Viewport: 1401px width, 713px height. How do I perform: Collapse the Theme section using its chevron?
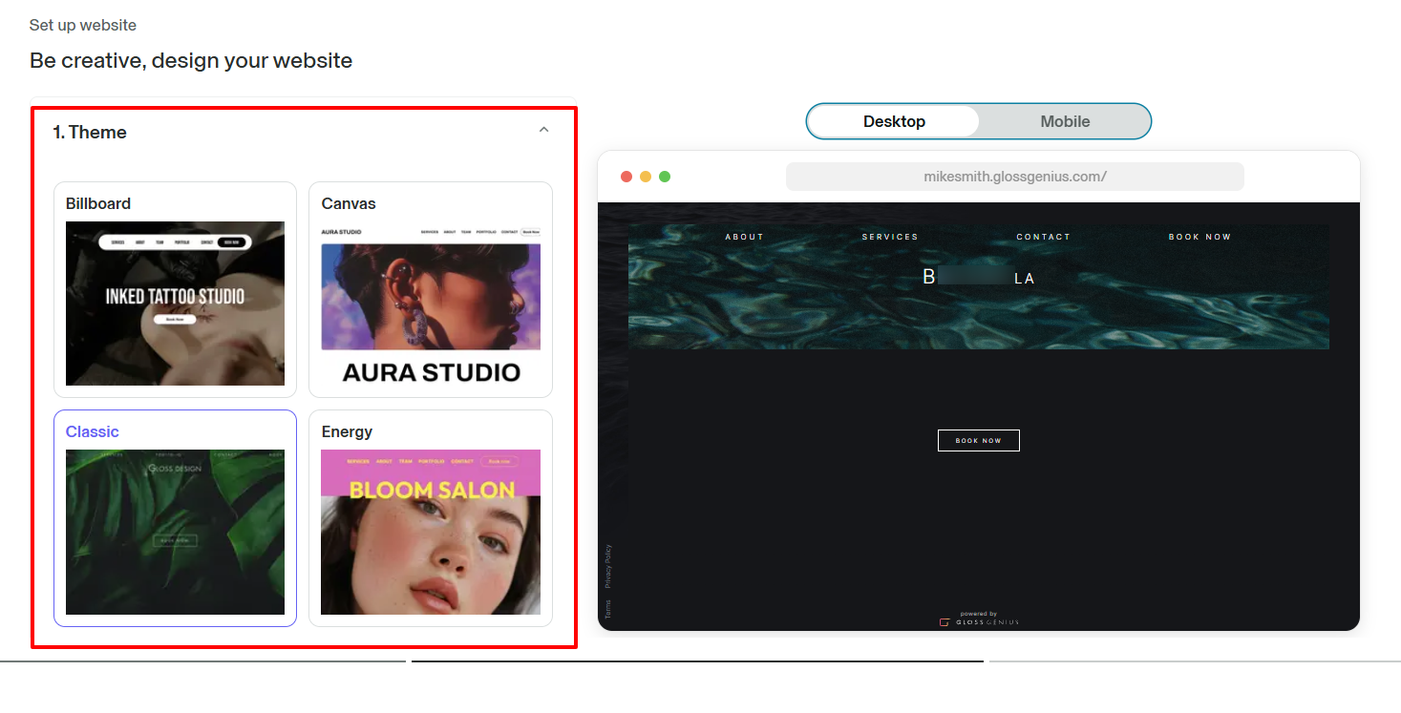pos(543,129)
